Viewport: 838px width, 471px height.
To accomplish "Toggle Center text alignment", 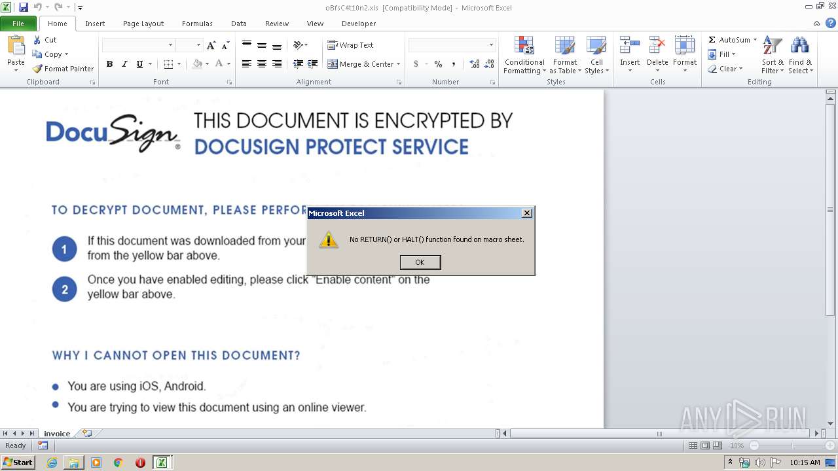I will [262, 64].
